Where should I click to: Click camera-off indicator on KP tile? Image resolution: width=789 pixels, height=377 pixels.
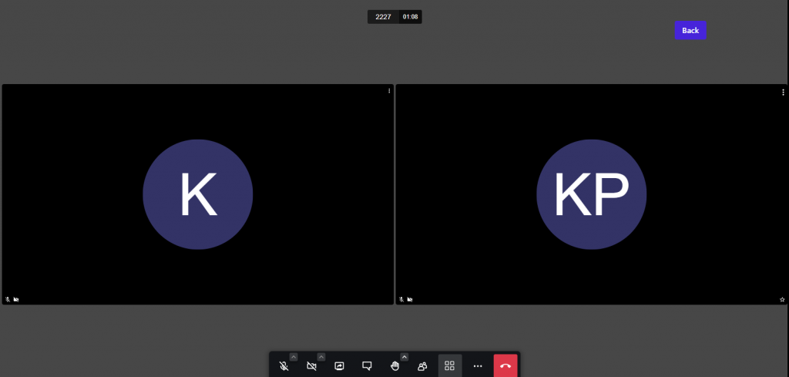click(x=410, y=299)
